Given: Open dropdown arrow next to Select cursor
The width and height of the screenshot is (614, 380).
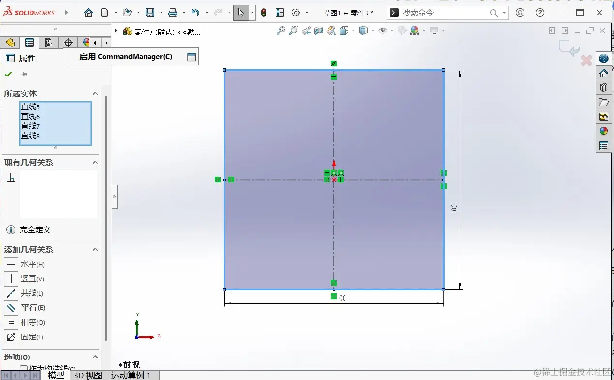Looking at the screenshot, I should point(252,13).
